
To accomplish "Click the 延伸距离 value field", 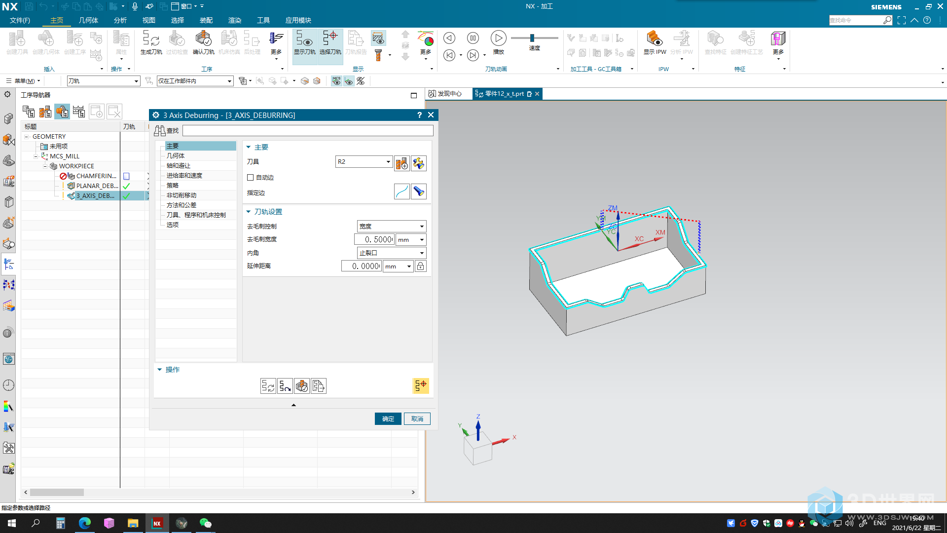I will [x=361, y=266].
